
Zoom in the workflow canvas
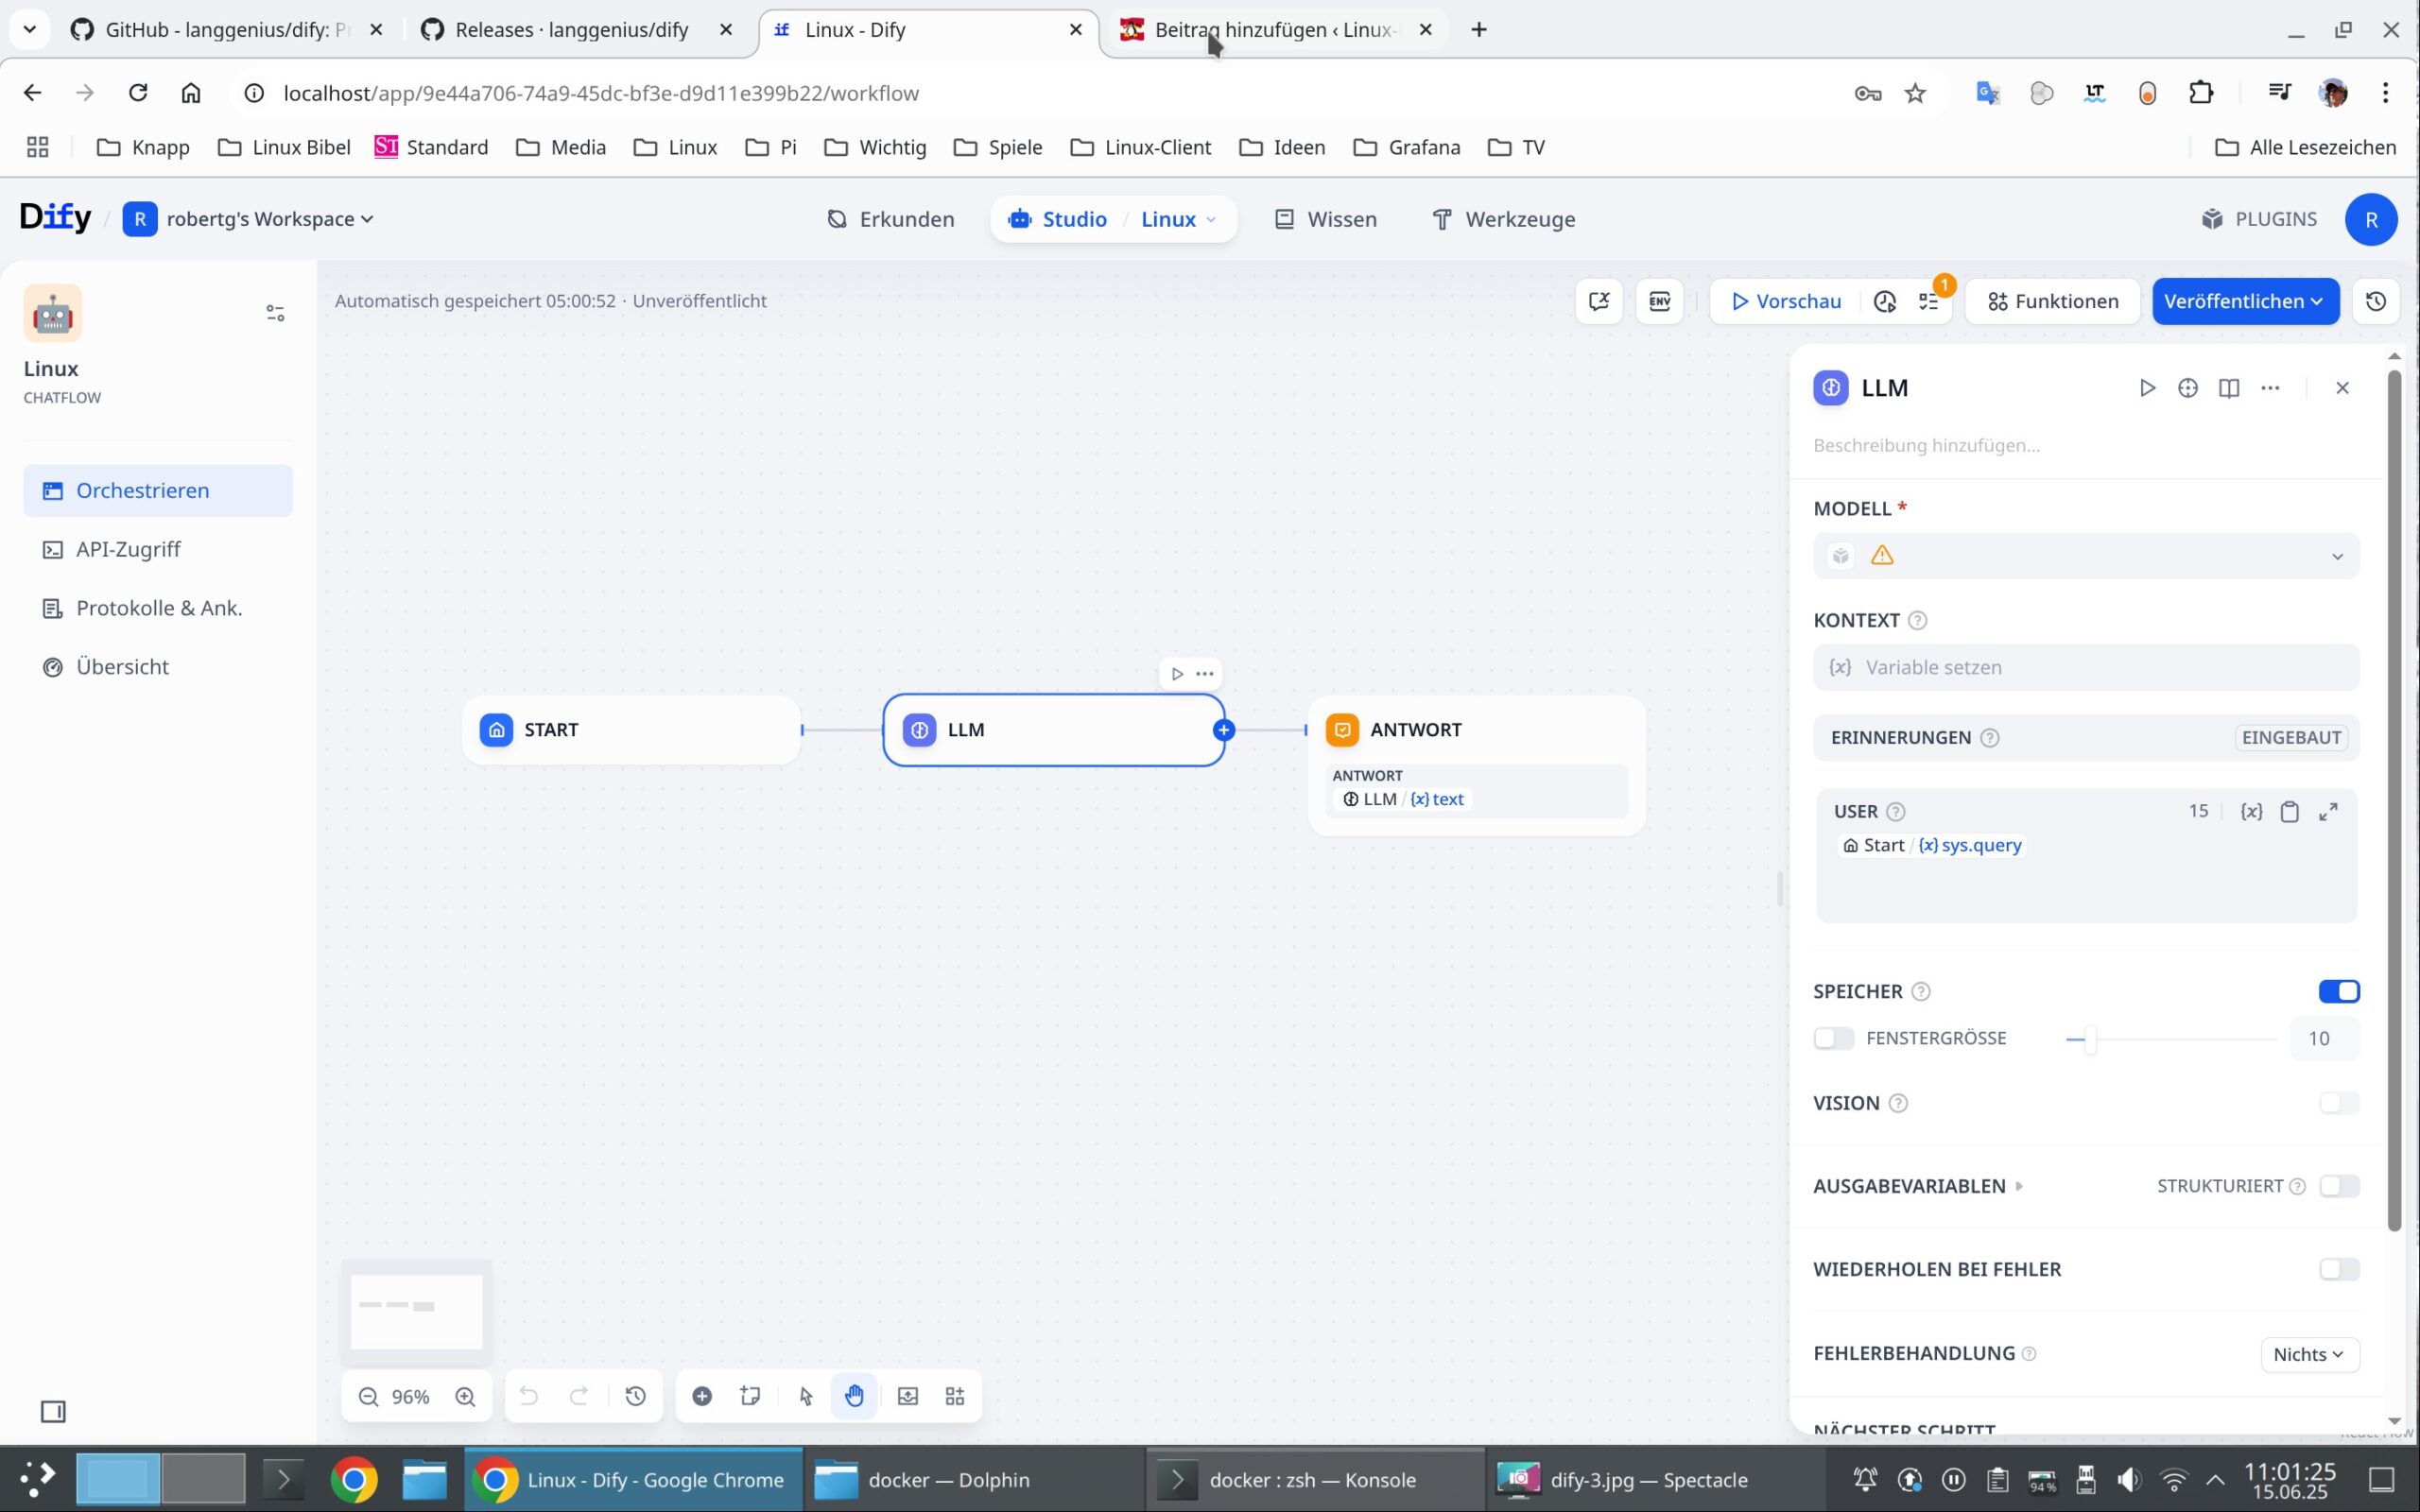pos(465,1396)
